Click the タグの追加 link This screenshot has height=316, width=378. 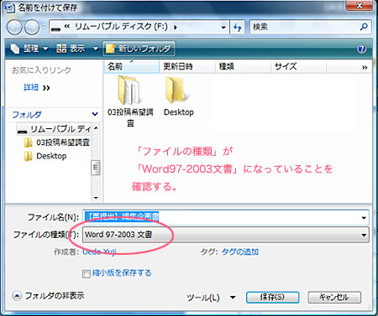240,252
